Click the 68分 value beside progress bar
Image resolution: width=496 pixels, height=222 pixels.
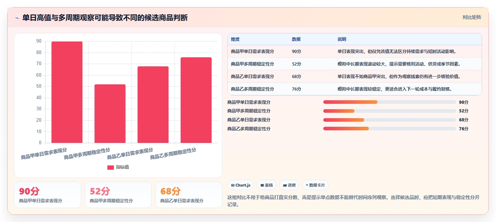click(464, 120)
